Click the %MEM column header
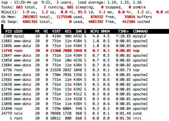This screenshot has height=121, width=169. pyautogui.click(x=105, y=31)
